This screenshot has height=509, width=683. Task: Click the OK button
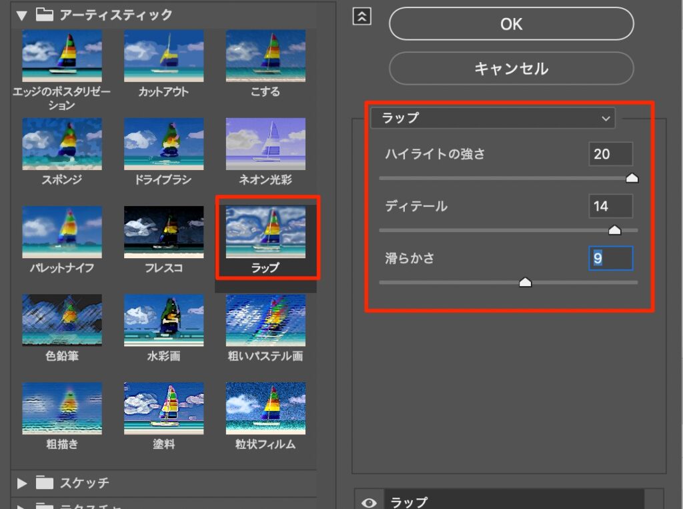tap(511, 24)
